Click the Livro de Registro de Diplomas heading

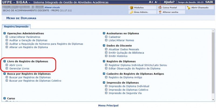click(28, 62)
